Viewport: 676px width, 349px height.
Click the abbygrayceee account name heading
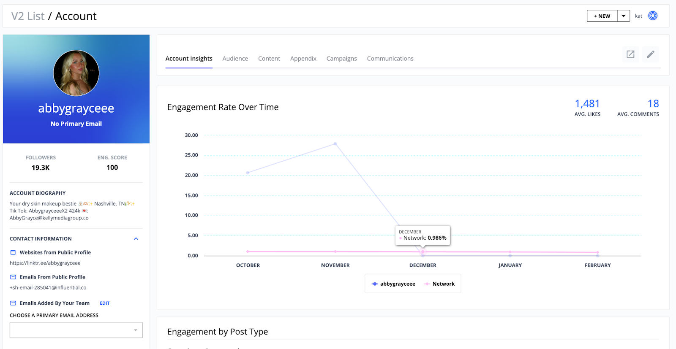76,108
